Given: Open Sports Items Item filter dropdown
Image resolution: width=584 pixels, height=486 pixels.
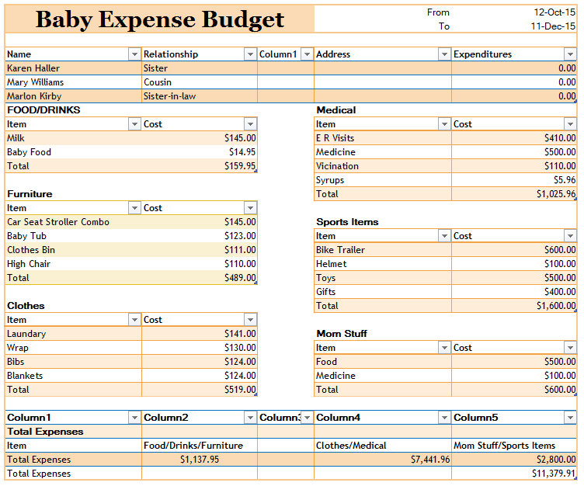Looking at the screenshot, I should tap(444, 236).
